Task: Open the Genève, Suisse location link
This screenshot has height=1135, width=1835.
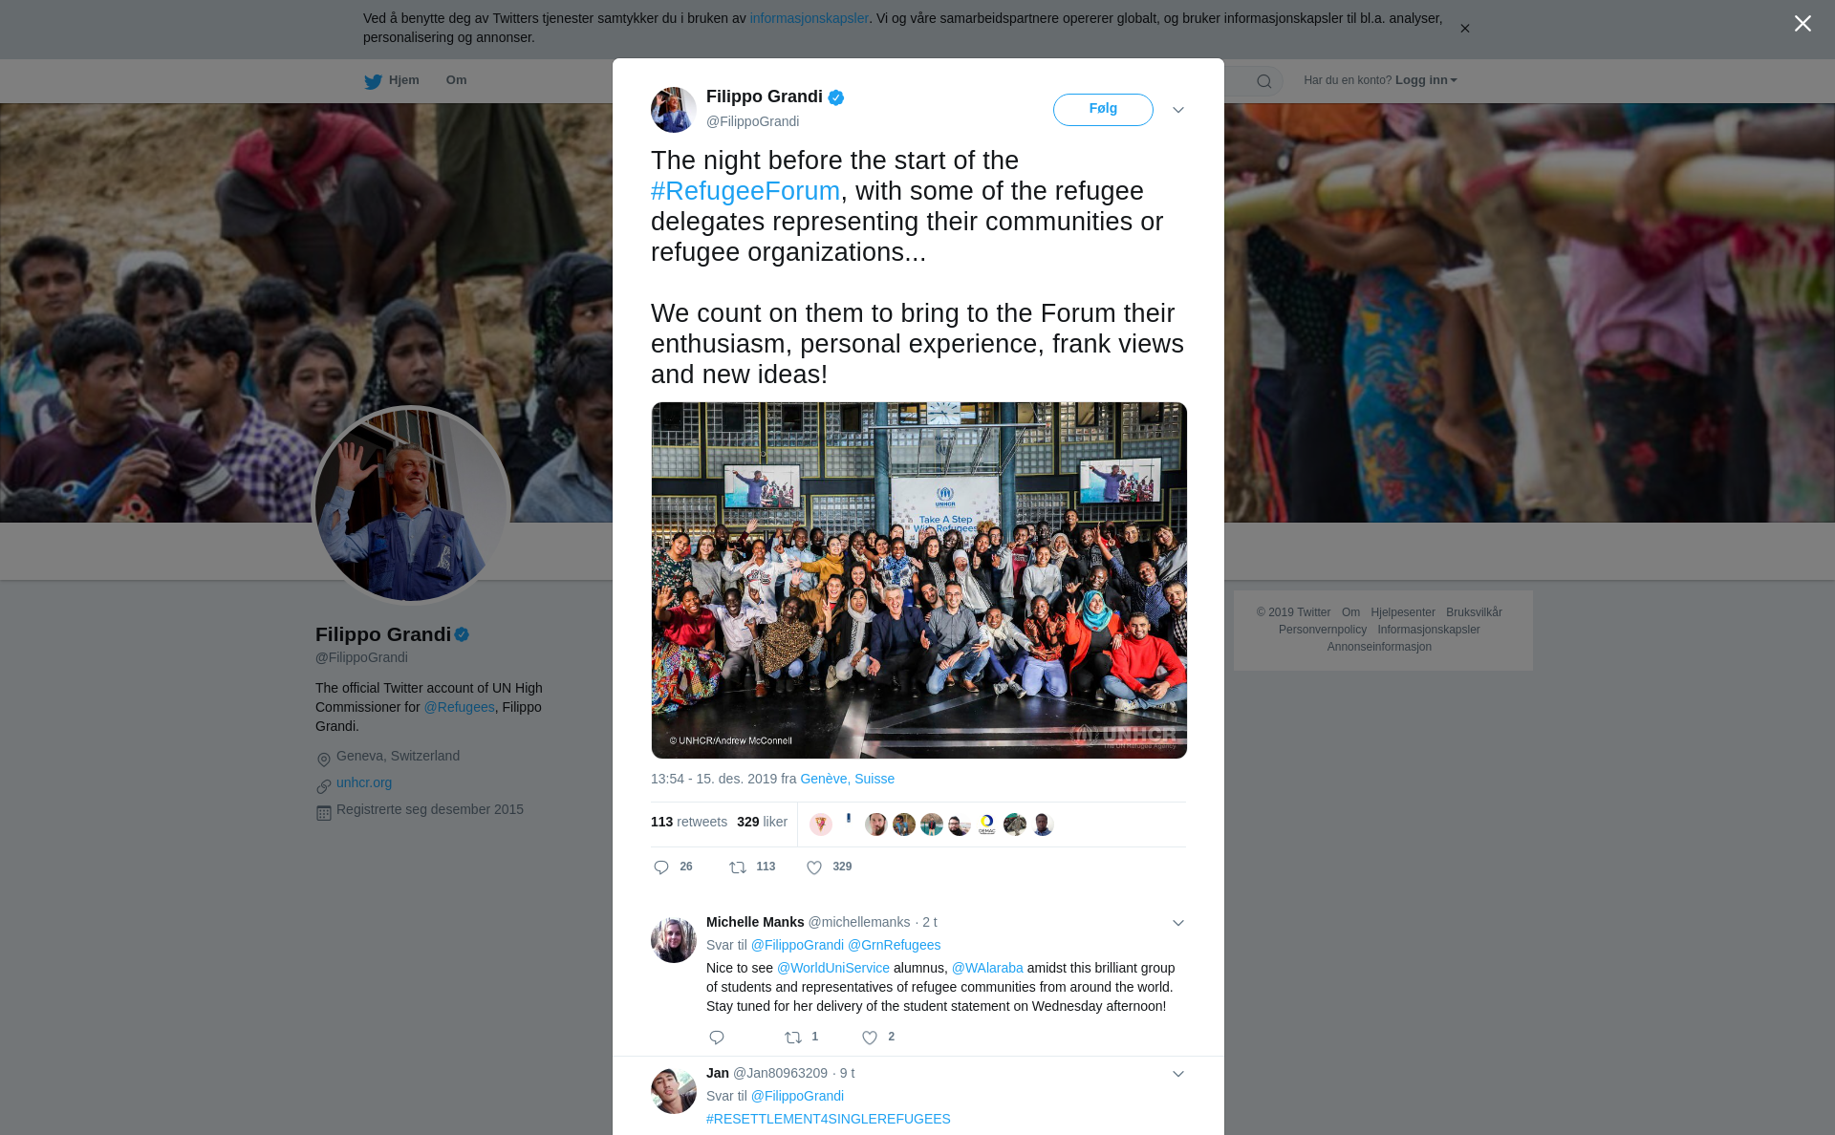Action: point(848,779)
